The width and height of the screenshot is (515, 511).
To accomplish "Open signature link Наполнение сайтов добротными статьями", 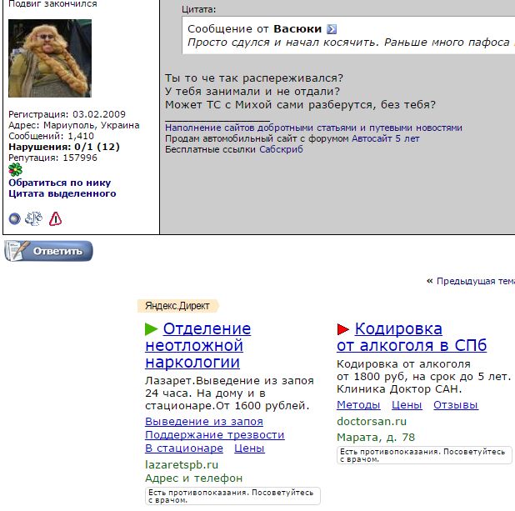I will tap(313, 128).
